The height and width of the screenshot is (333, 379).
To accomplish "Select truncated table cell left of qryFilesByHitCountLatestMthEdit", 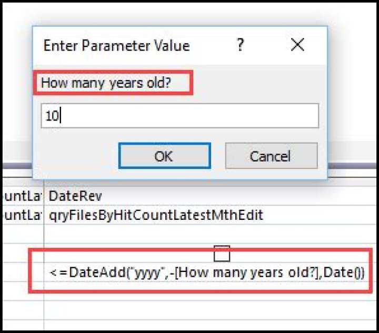I will click(21, 215).
